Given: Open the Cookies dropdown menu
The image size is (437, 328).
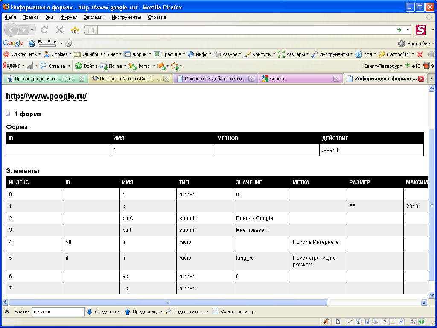Looking at the screenshot, I should pos(58,54).
